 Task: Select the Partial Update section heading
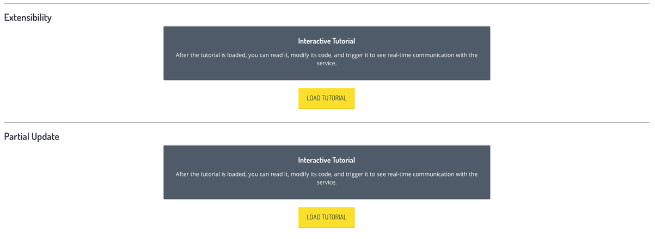click(x=32, y=136)
